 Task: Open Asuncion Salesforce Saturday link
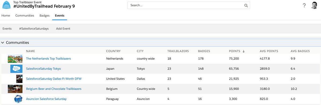click(46, 99)
